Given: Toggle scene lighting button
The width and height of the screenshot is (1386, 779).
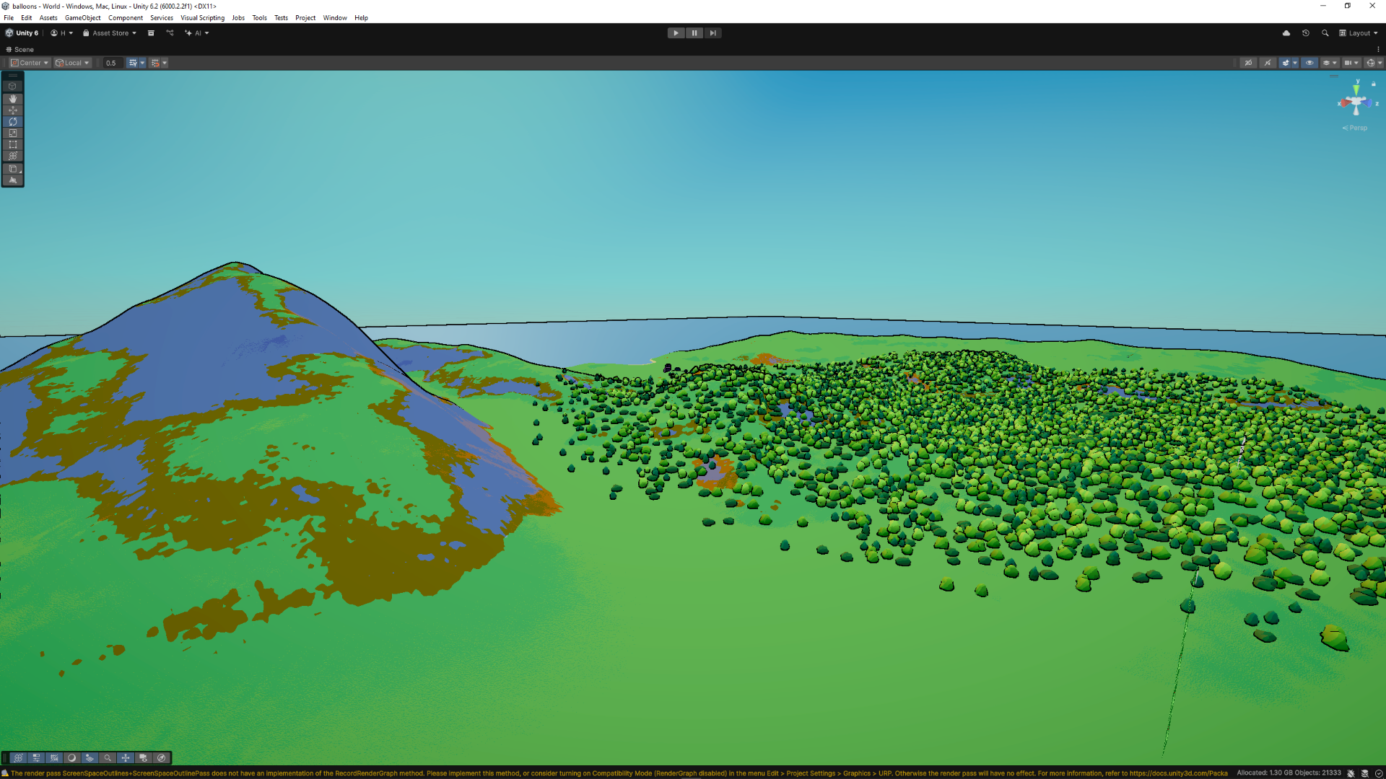Looking at the screenshot, I should pyautogui.click(x=1268, y=63).
